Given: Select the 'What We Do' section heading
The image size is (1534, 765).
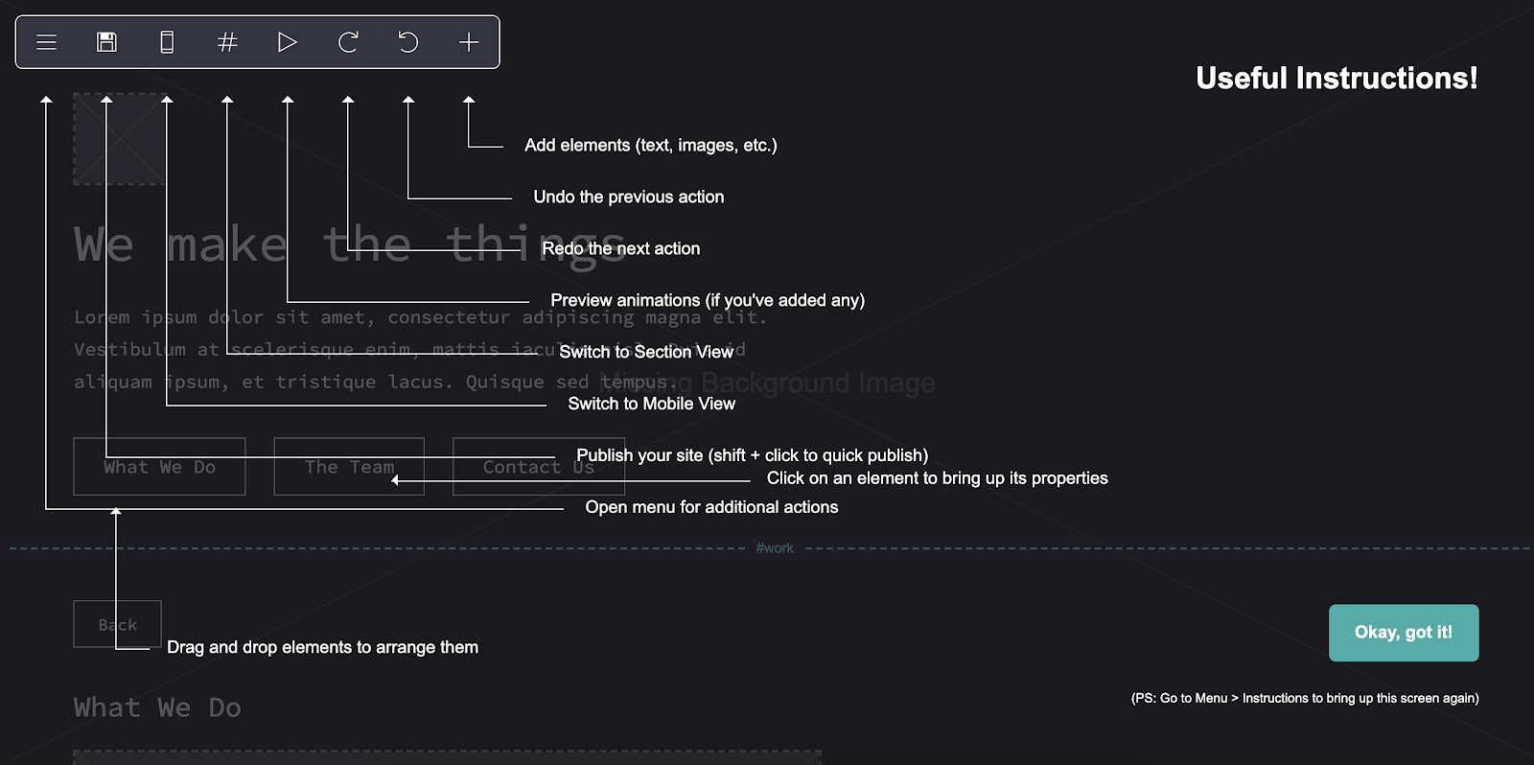Looking at the screenshot, I should [x=157, y=707].
